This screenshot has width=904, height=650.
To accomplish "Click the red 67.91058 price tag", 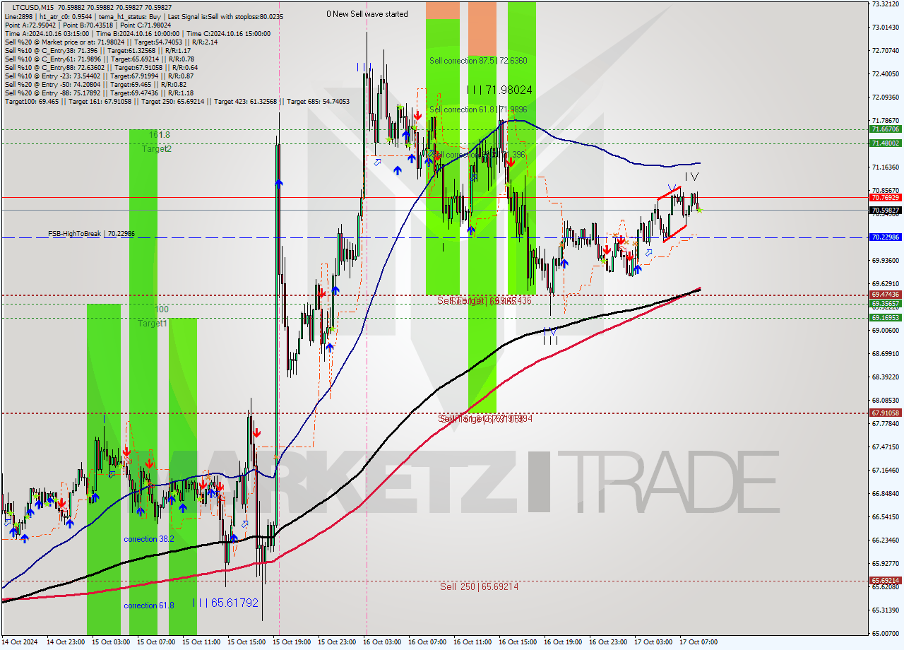I will pyautogui.click(x=886, y=413).
